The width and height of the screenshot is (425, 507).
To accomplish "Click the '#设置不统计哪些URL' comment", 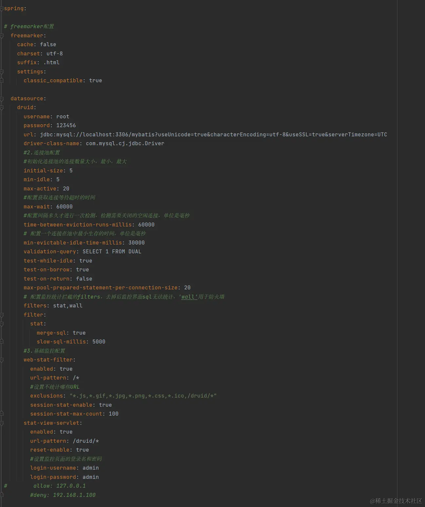I will point(55,387).
